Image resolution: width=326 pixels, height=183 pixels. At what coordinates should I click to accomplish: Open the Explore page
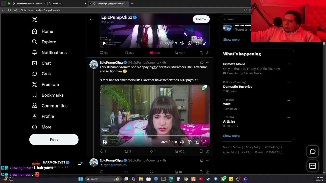(44, 42)
